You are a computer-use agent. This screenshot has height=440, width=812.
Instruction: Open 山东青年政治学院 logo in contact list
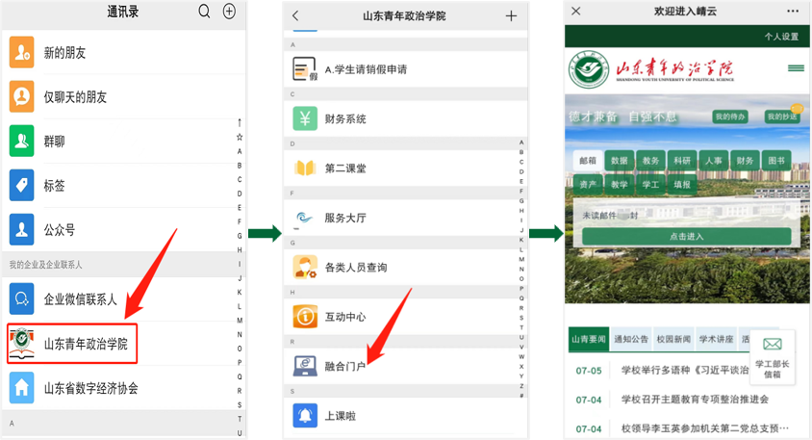click(x=22, y=344)
